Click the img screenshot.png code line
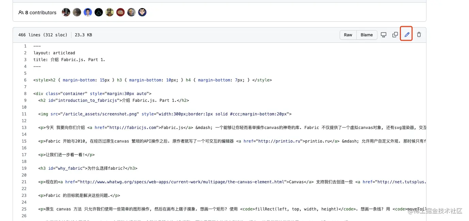This screenshot has height=221, width=469. click(165, 114)
